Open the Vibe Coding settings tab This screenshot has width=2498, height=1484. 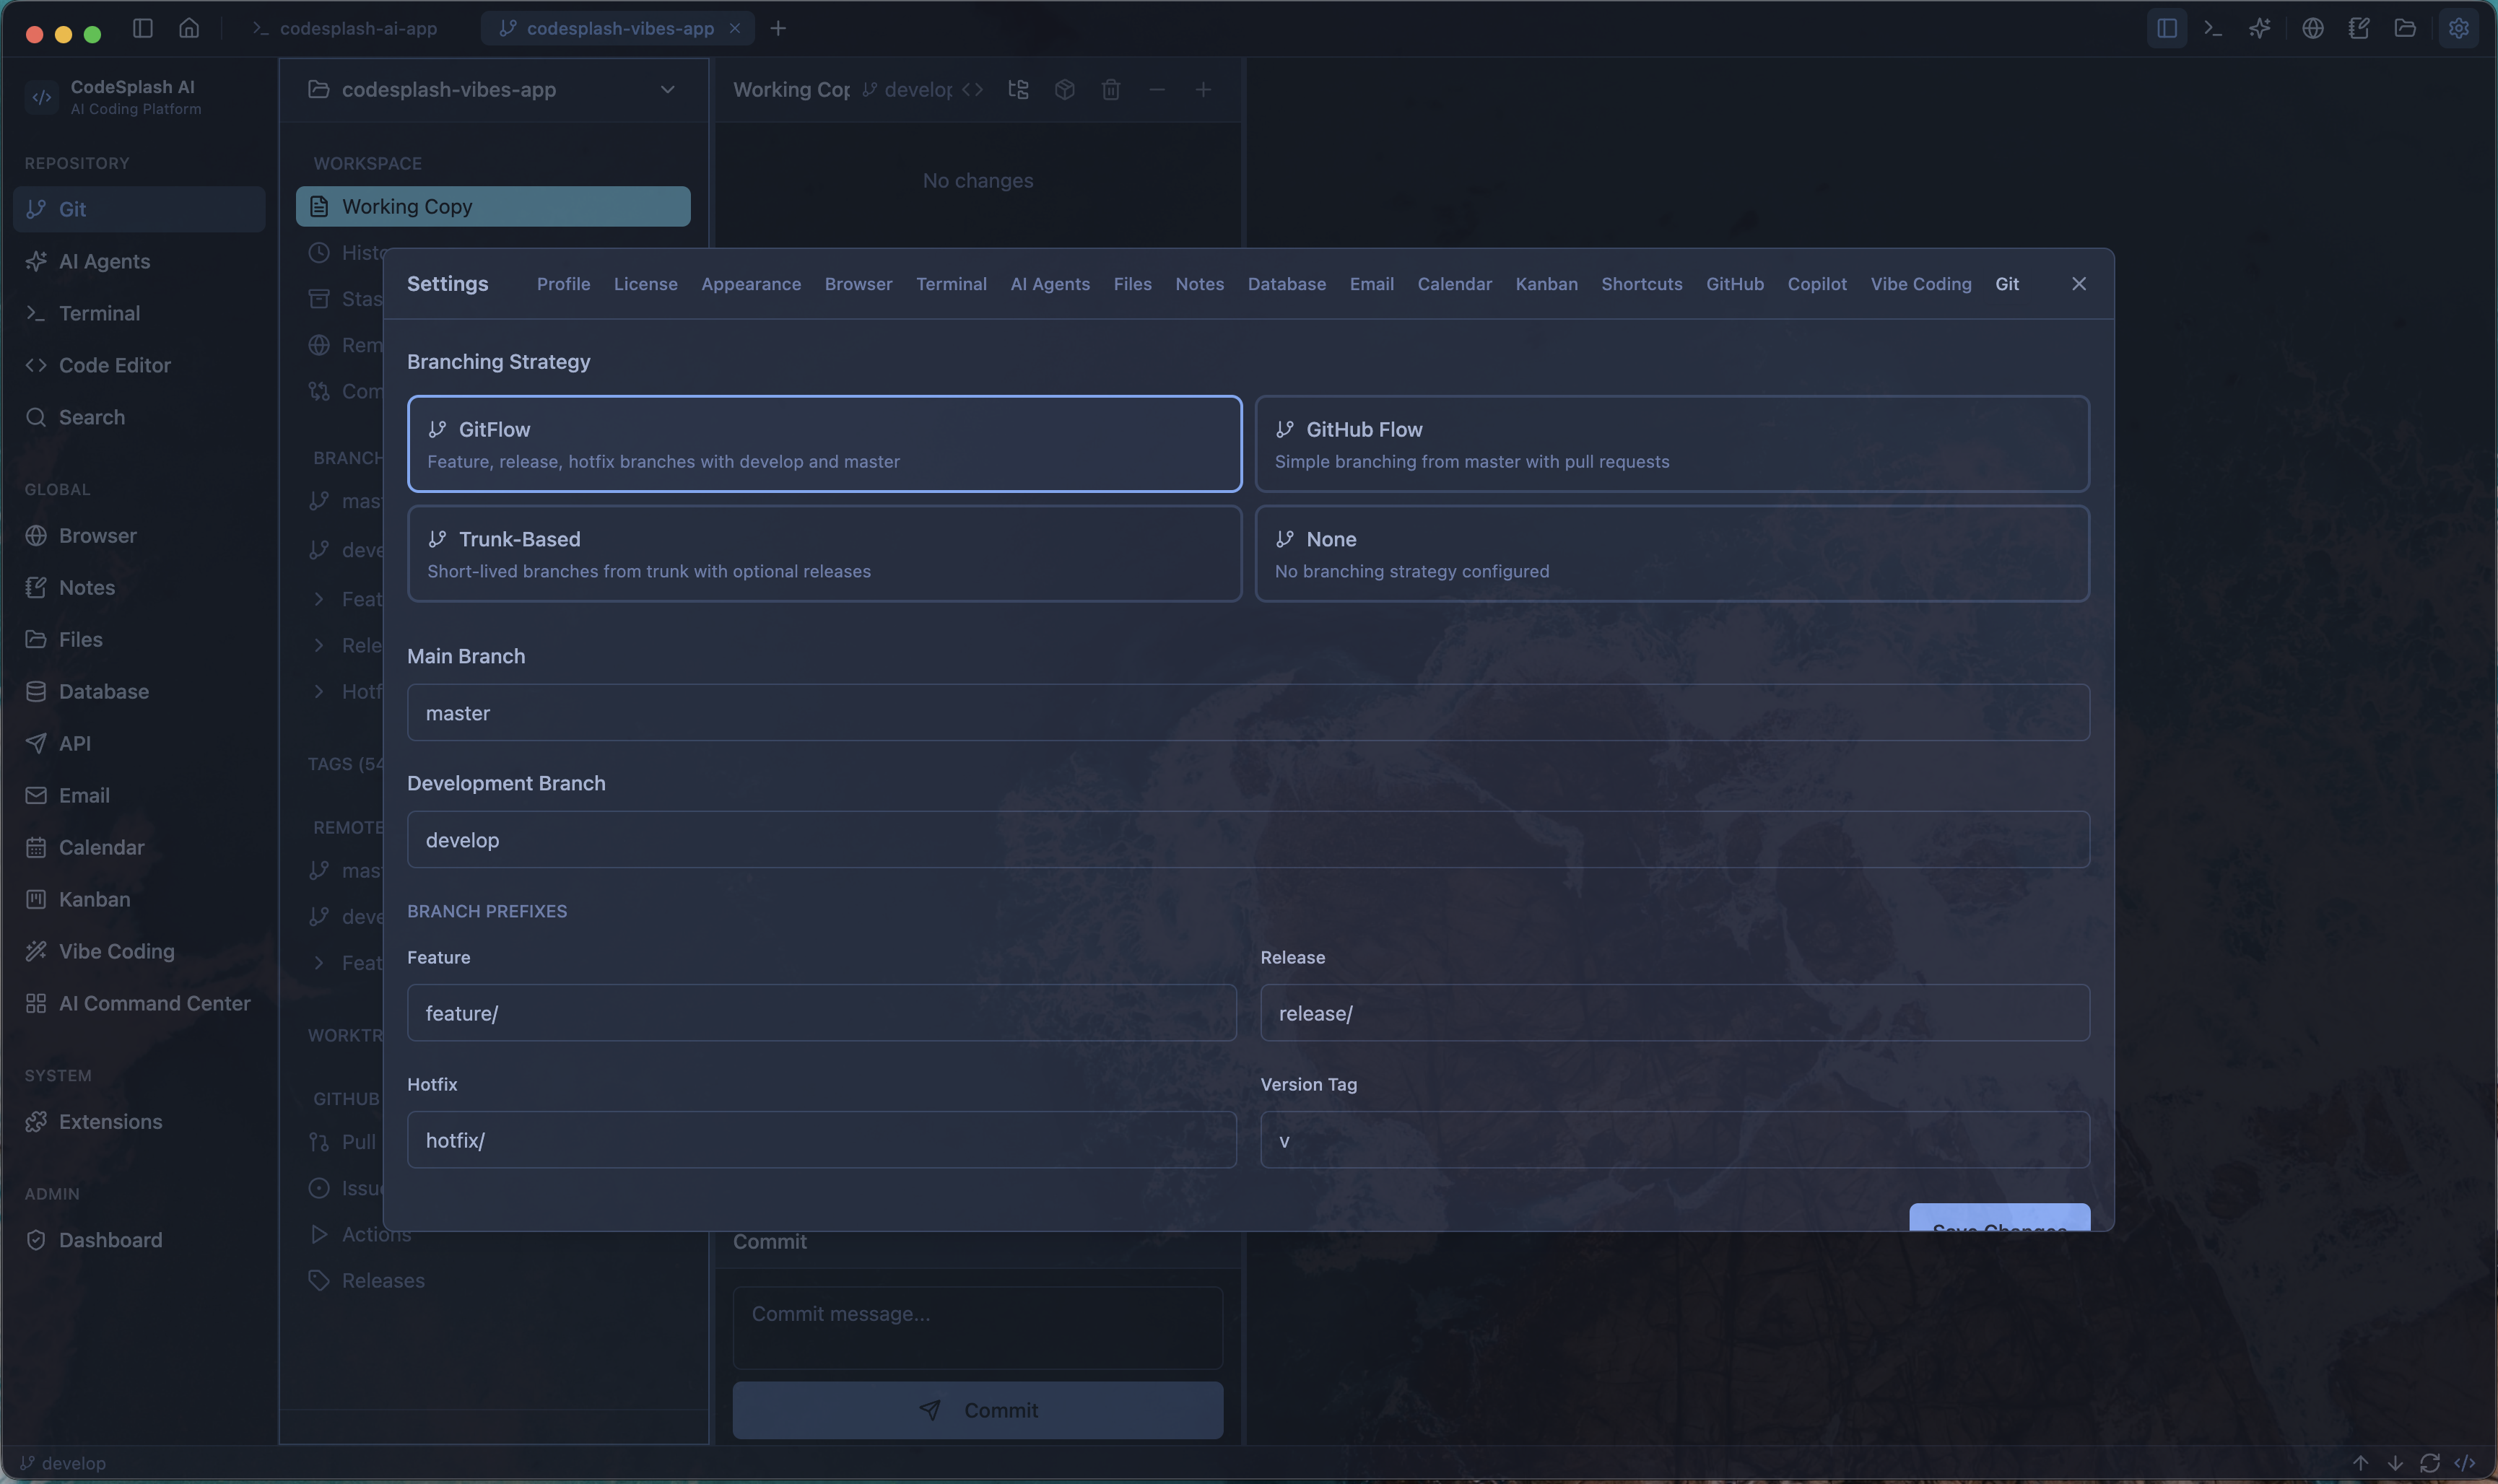(1921, 284)
